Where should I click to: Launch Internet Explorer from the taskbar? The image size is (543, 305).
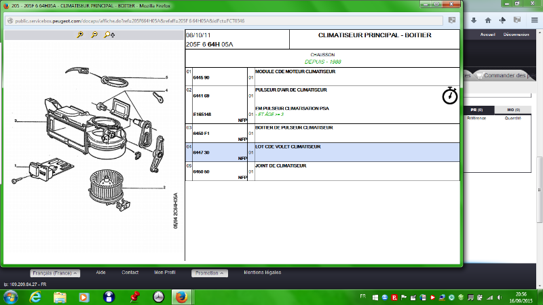35,297
